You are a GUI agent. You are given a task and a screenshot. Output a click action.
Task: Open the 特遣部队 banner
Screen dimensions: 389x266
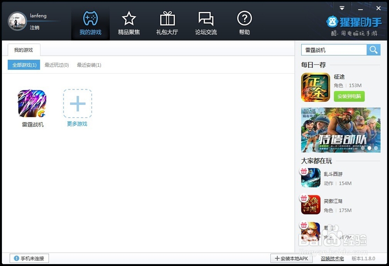[341, 130]
